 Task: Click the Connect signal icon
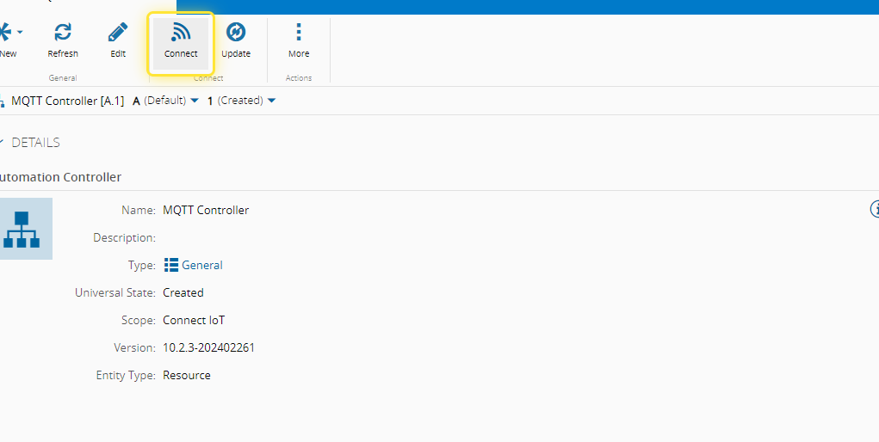(181, 33)
